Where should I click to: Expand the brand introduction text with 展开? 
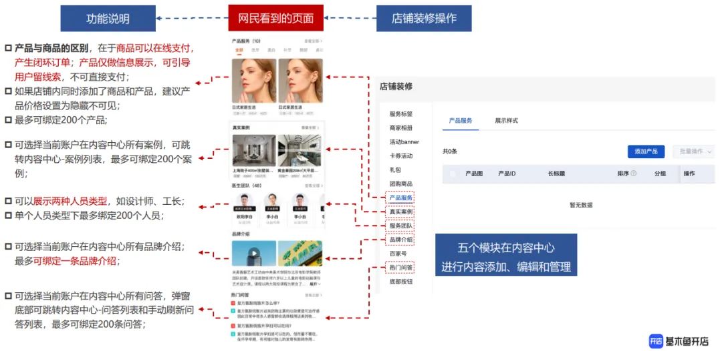coord(314,284)
